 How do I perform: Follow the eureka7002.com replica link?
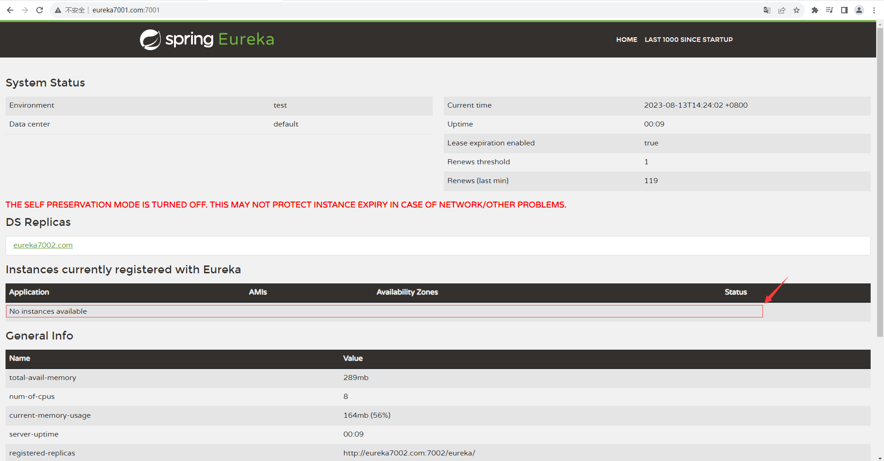43,245
